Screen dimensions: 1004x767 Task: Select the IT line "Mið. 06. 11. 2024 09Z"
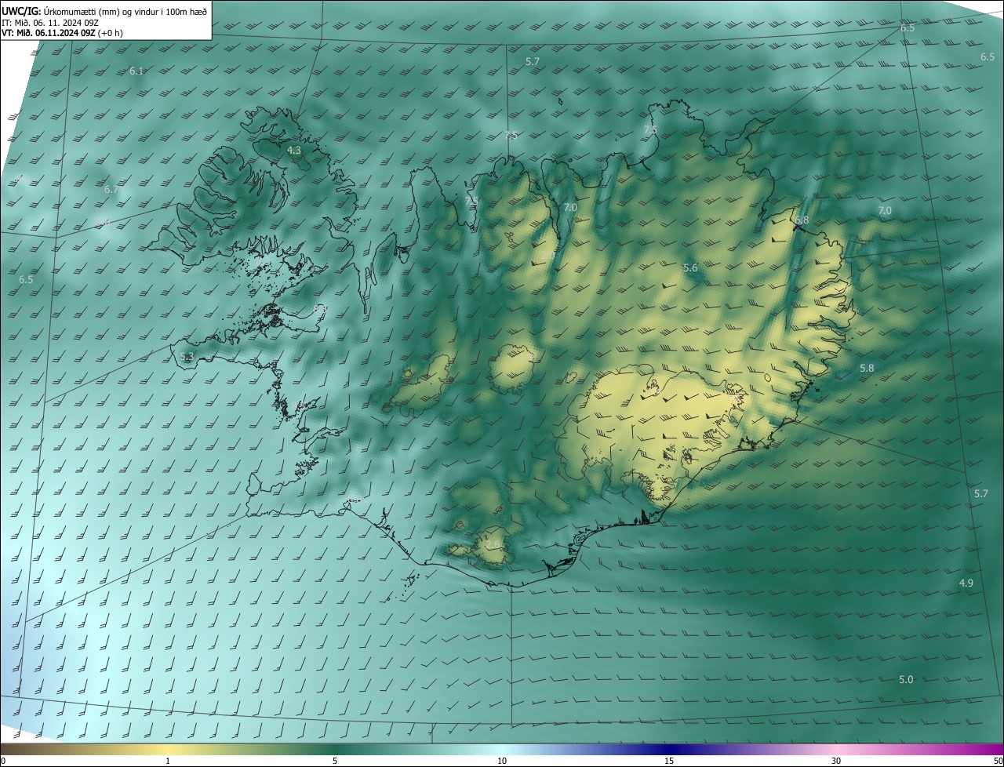(57, 23)
